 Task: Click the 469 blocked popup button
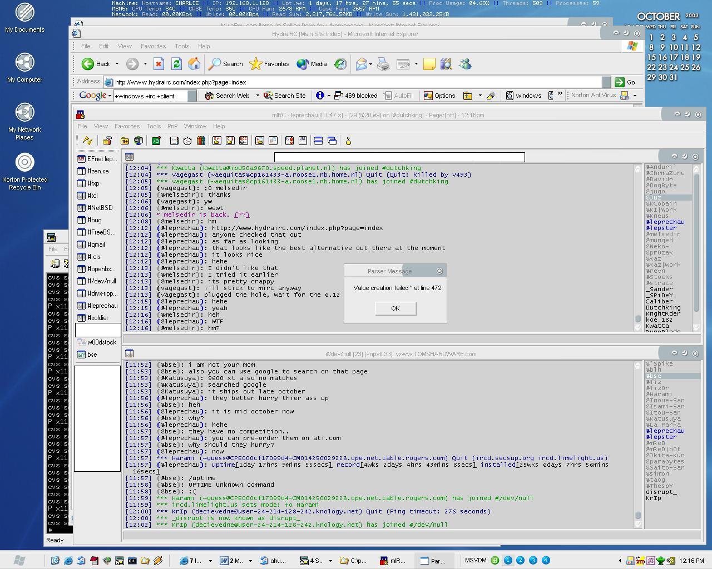[356, 96]
